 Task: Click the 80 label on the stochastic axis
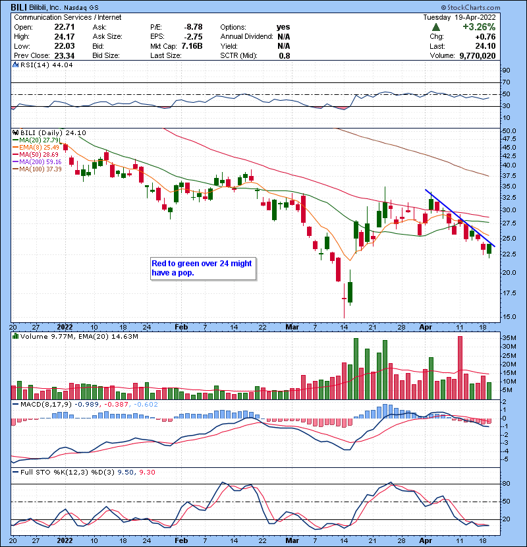506,484
